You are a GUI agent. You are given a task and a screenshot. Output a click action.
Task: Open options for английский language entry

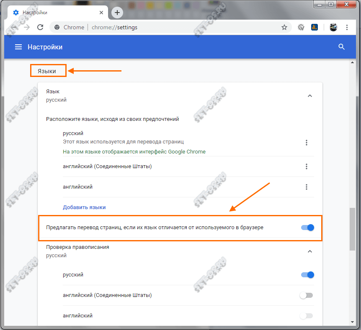click(x=307, y=187)
